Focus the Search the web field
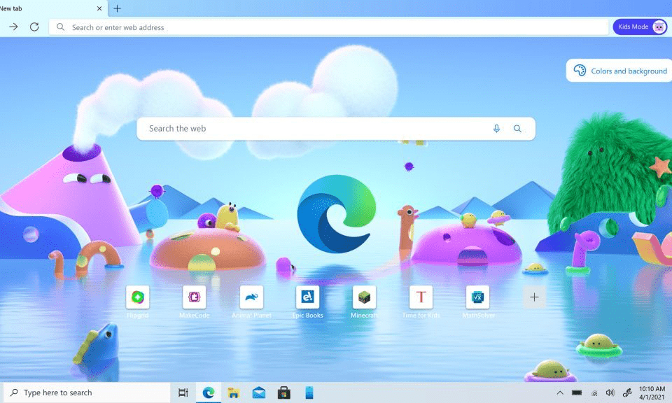The image size is (672, 403). click(315, 129)
